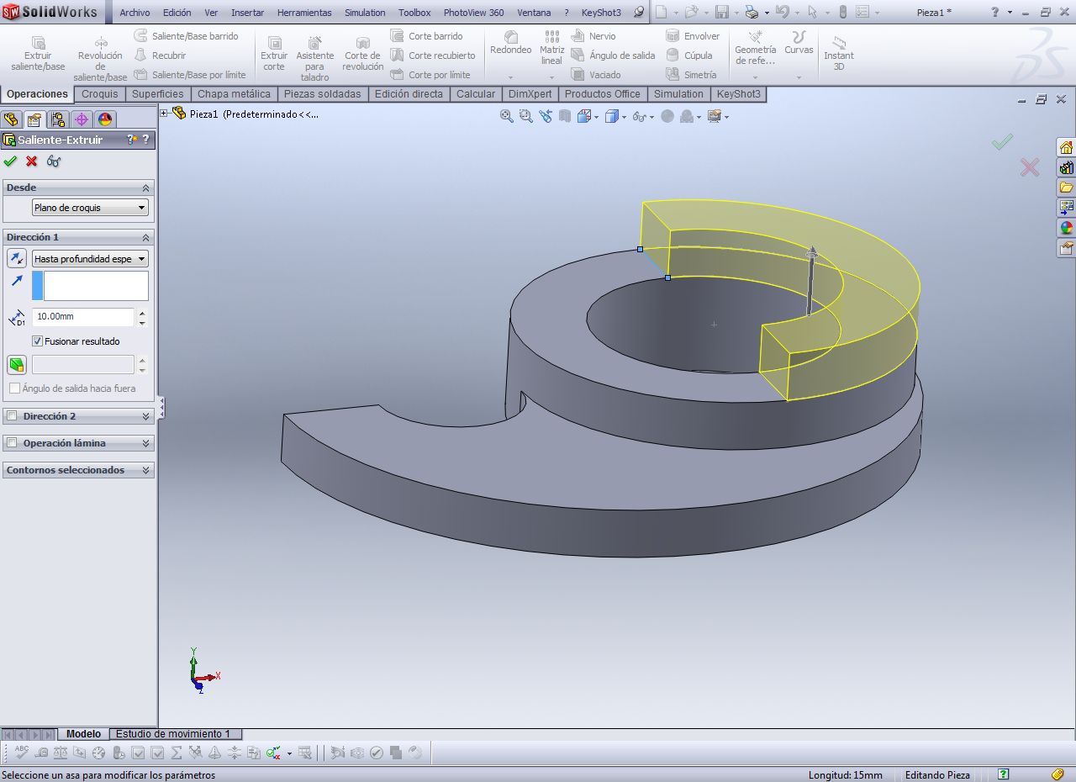Screen dimensions: 1076x782
Task: Activate Instant 3D
Action: tap(838, 54)
